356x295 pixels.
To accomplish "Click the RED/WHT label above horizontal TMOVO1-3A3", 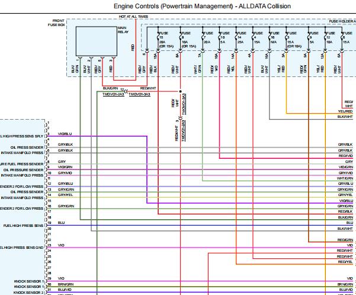I will pos(148,88).
